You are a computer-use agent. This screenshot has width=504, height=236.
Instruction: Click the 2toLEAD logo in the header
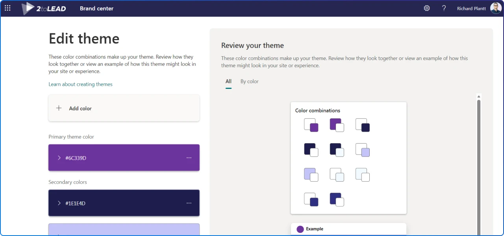[43, 8]
